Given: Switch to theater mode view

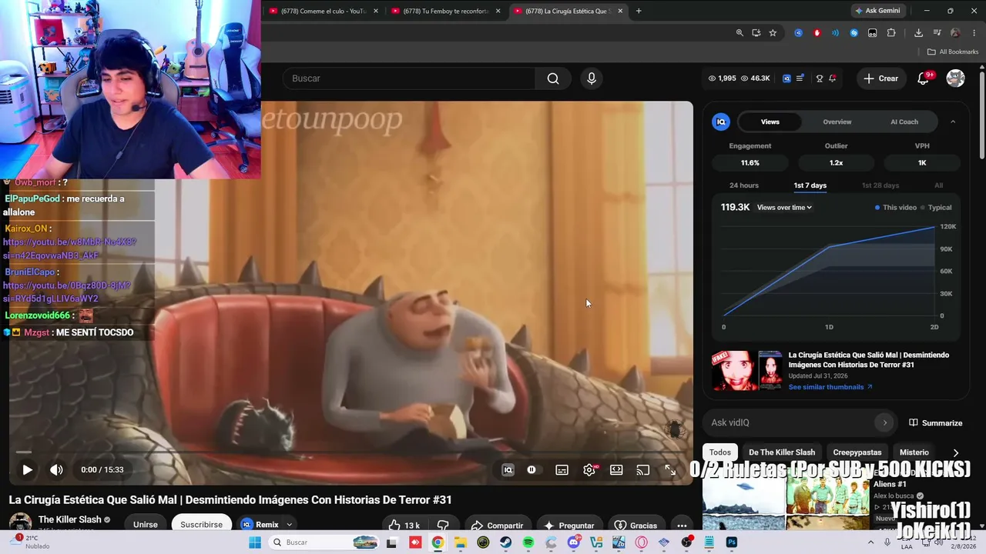Looking at the screenshot, I should coord(616,469).
